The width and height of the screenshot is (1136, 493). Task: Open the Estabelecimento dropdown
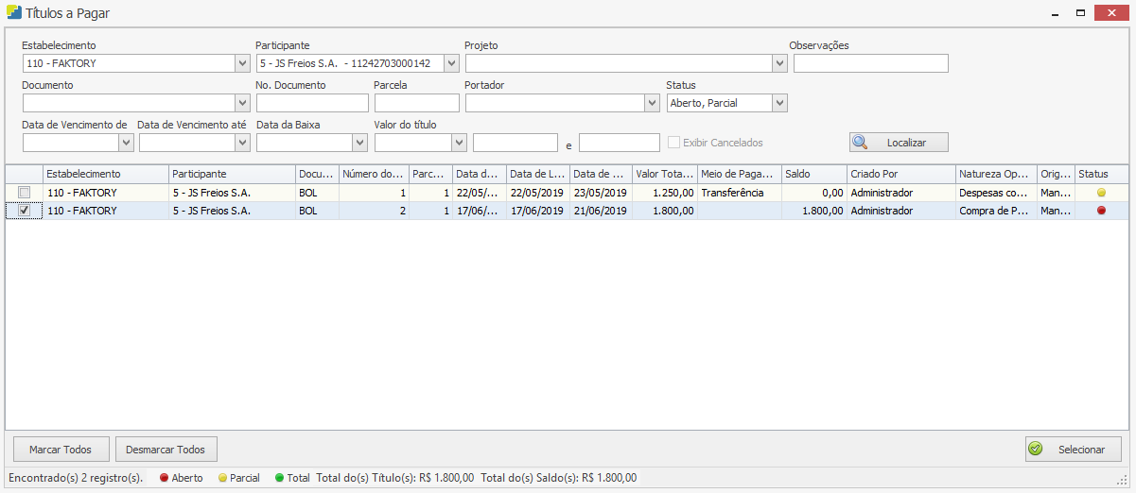(x=241, y=63)
